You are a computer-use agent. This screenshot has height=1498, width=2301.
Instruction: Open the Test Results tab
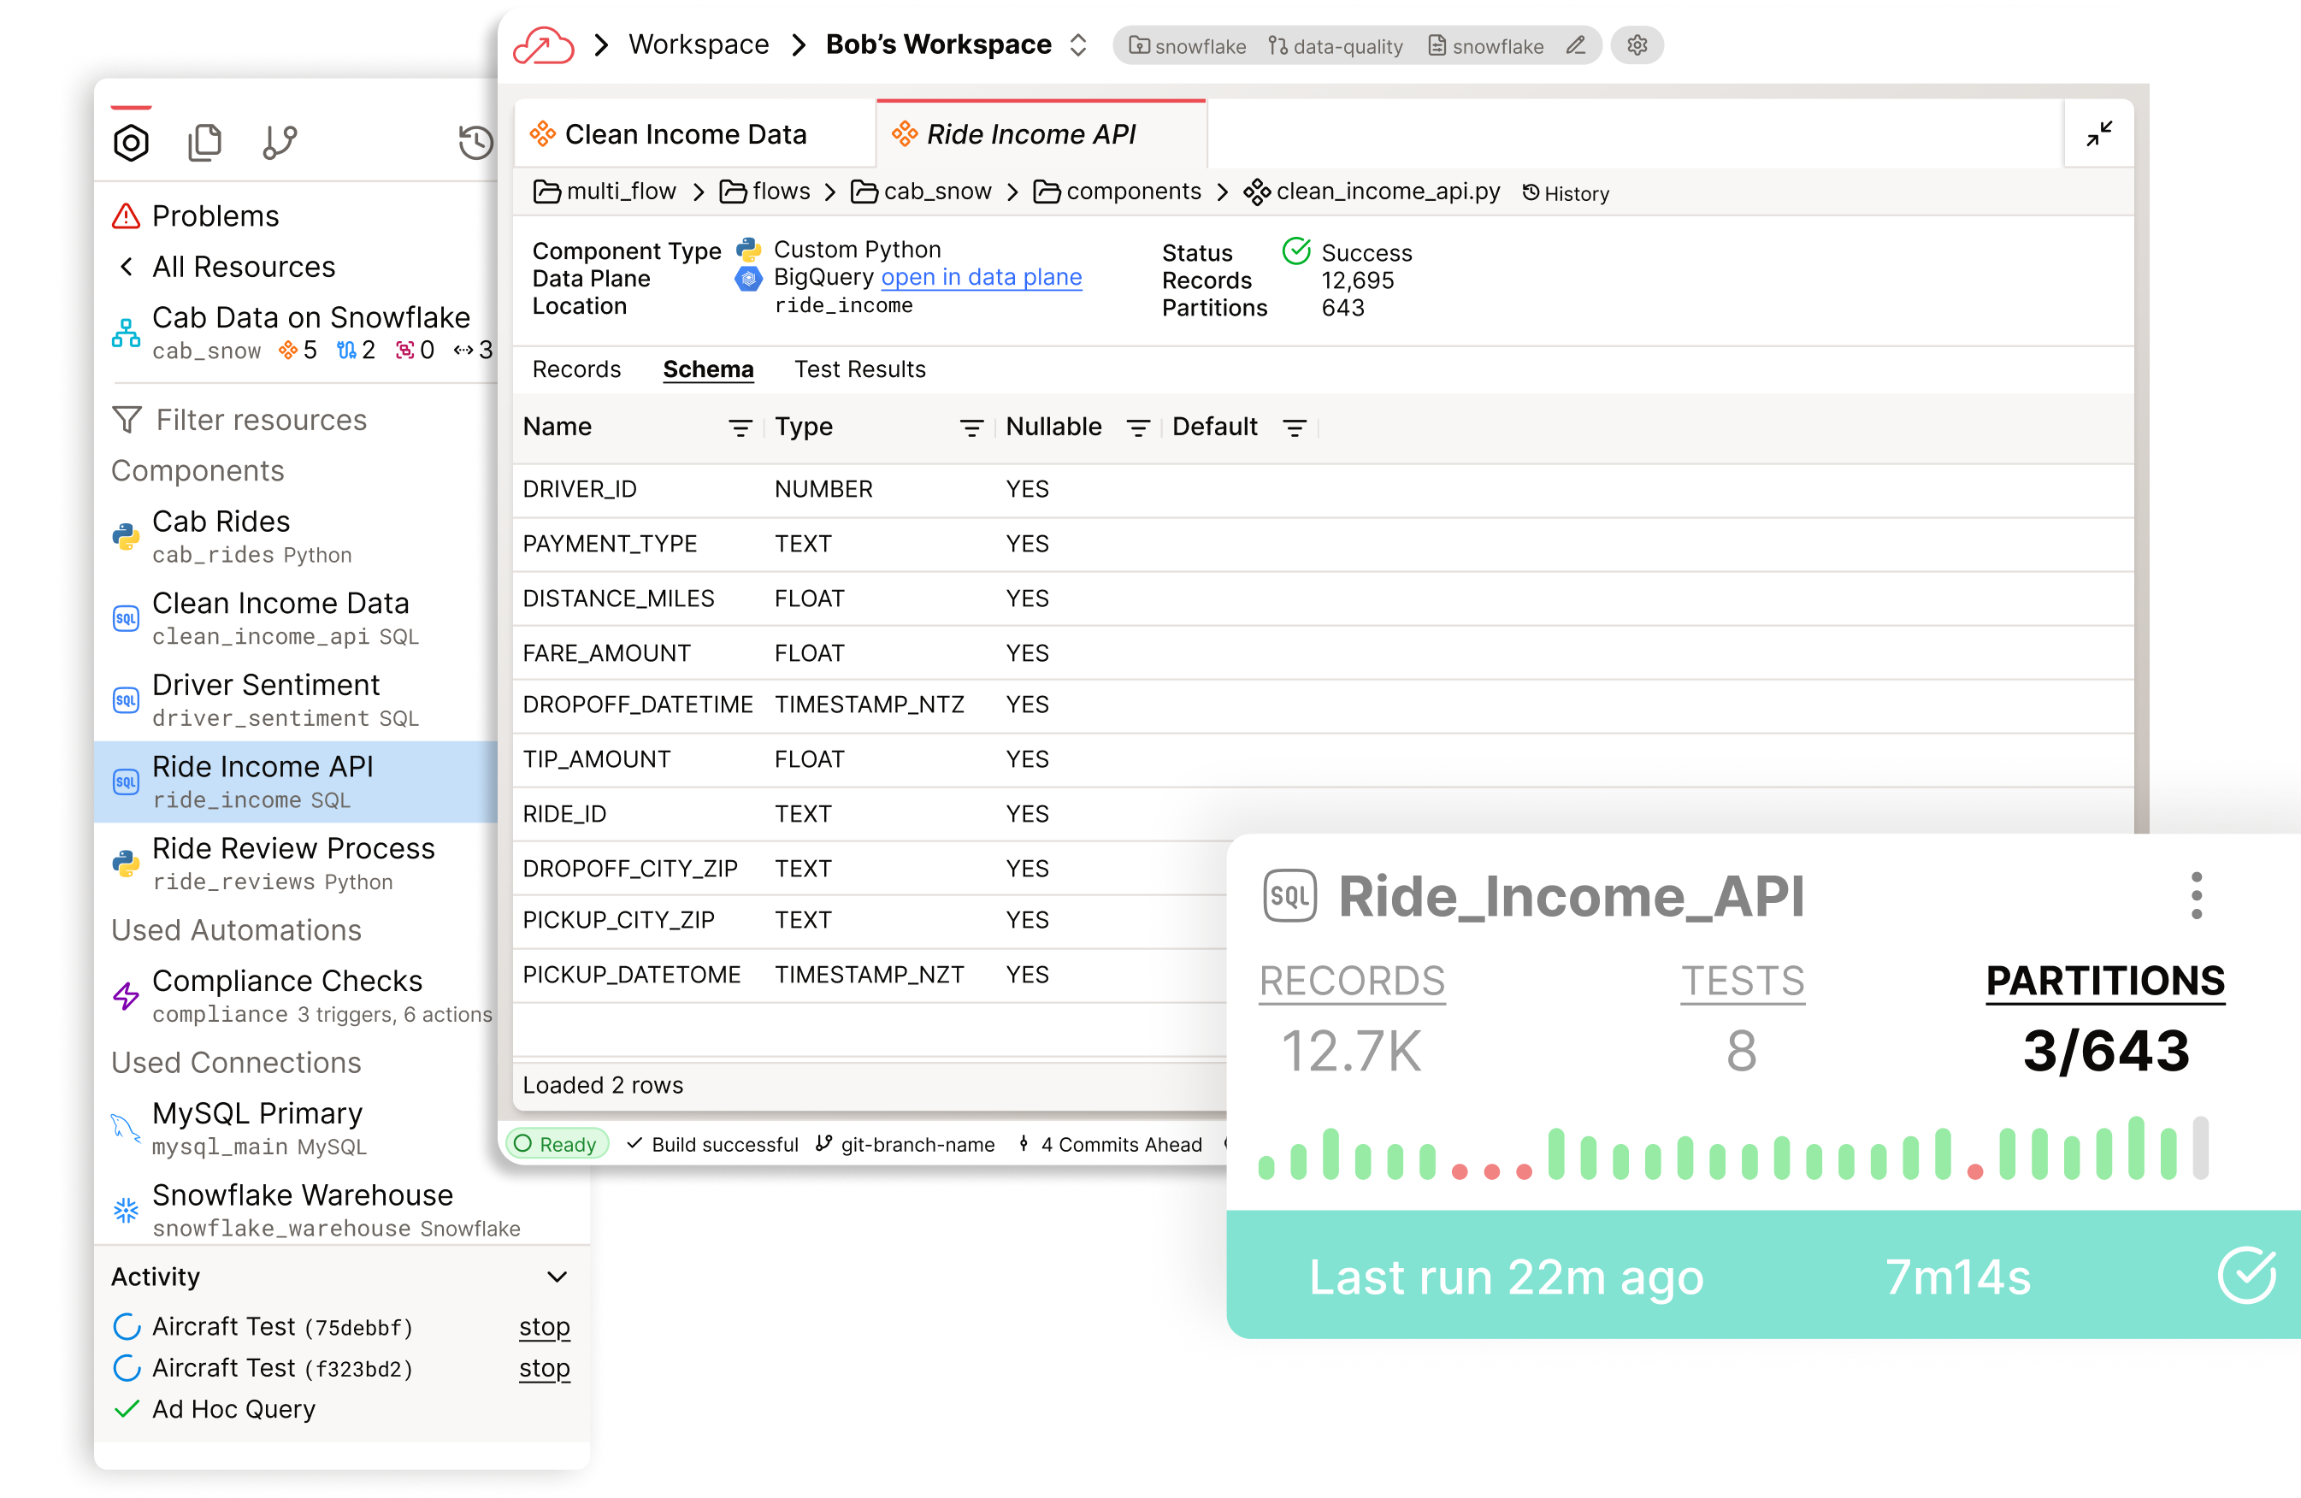point(859,369)
